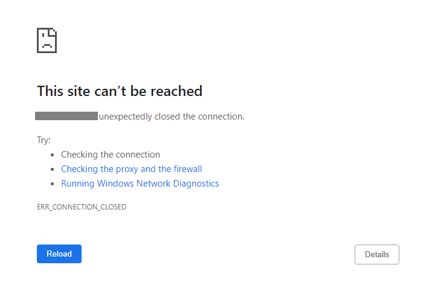
Task: Click the frowning mouth on the error icon
Action: click(47, 45)
